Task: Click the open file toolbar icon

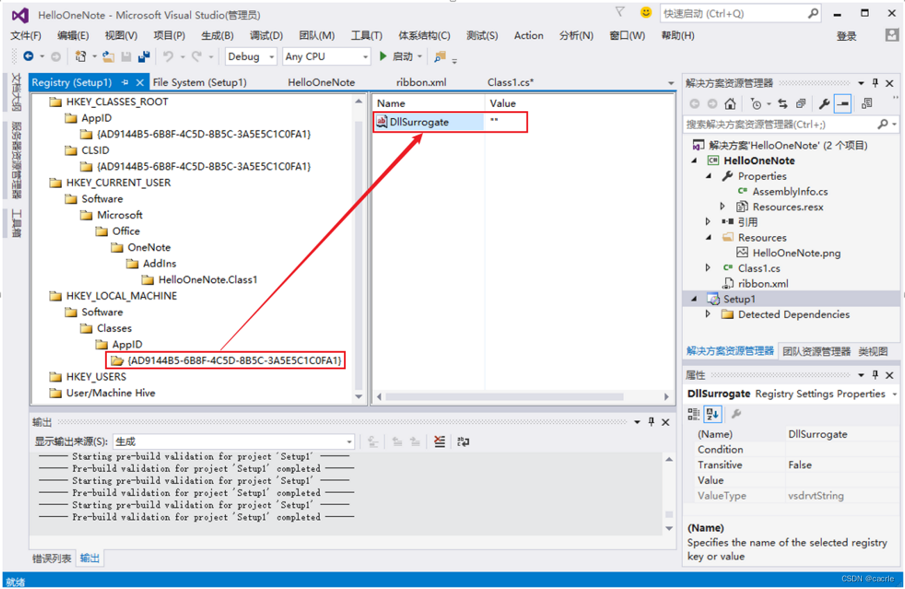Action: coord(108,56)
